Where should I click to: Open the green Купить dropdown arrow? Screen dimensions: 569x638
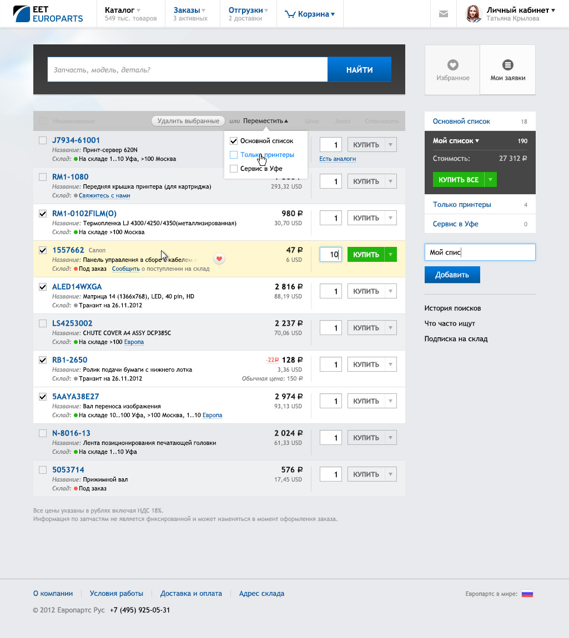point(391,255)
